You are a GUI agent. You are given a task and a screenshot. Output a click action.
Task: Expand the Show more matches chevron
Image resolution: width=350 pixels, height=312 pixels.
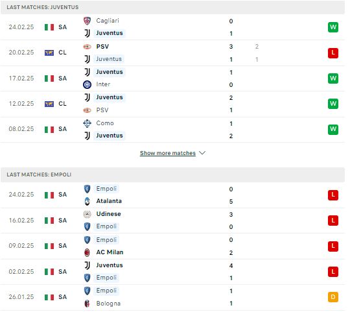[202, 153]
